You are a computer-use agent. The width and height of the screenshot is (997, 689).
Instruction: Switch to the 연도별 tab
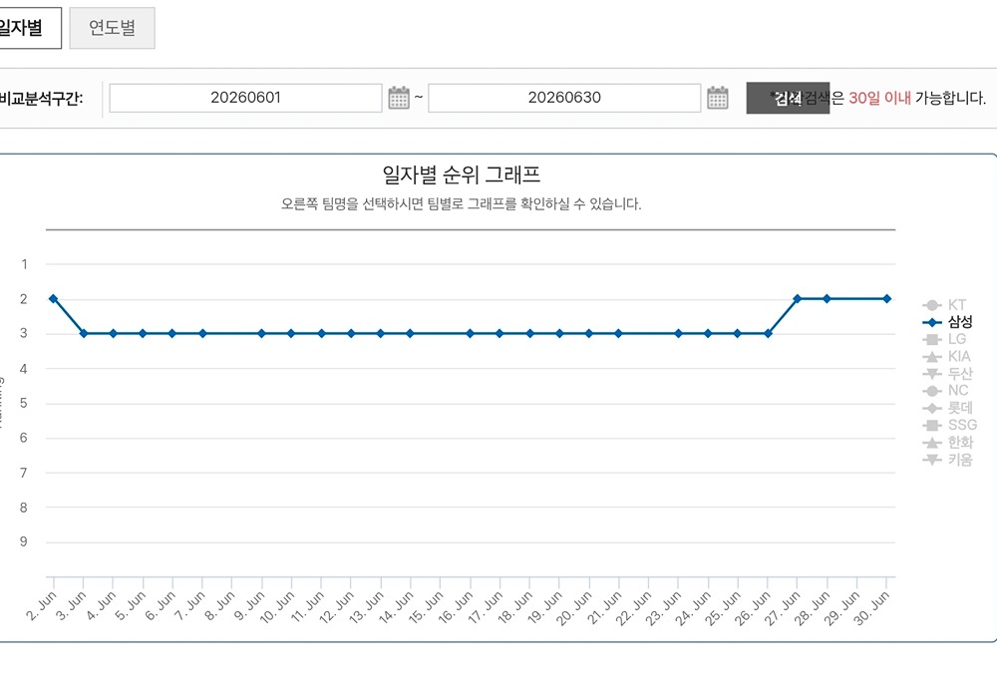(112, 28)
